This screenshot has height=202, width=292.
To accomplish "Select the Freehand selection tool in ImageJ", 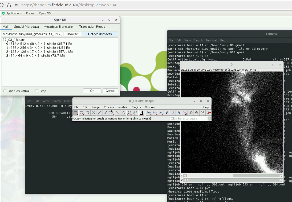I will [94, 113].
